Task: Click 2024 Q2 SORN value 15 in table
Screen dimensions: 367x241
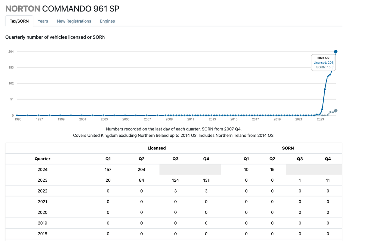Action: pyautogui.click(x=272, y=170)
